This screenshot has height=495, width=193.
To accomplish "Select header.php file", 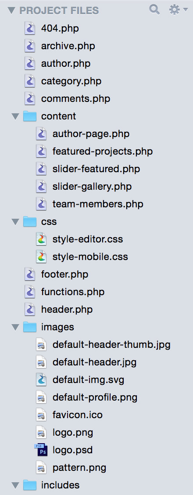I will pyautogui.click(x=67, y=309).
